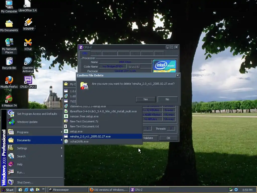Open New Text Document.txt entry
The image size is (257, 193).
(x=103, y=126)
